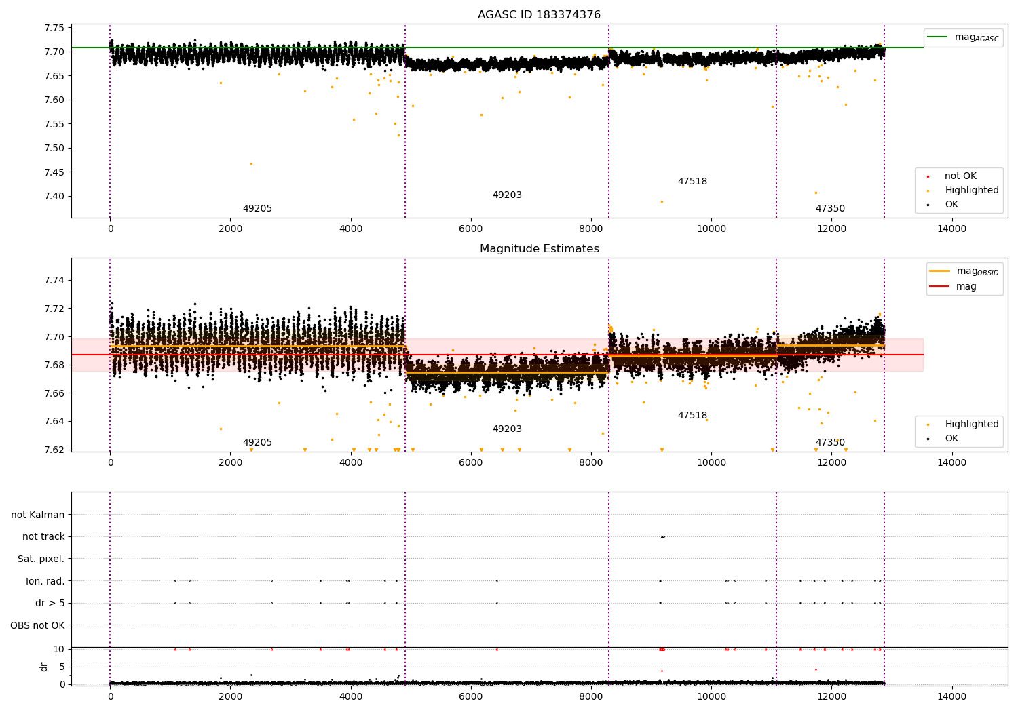Click the 'Sat. pixel.' row label
This screenshot has width=1018, height=712.
coord(41,559)
